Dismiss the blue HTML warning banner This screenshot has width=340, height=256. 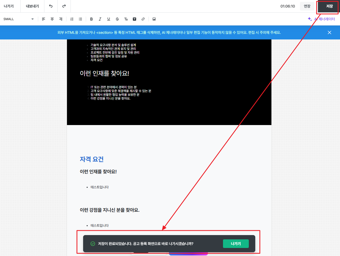click(x=330, y=32)
